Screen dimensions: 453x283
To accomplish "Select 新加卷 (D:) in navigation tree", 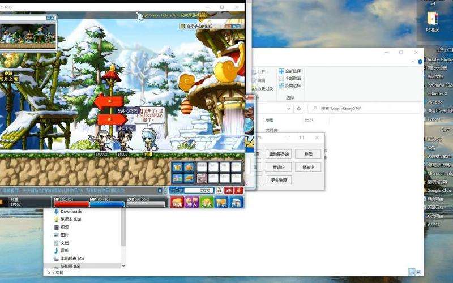I will pos(67,266).
